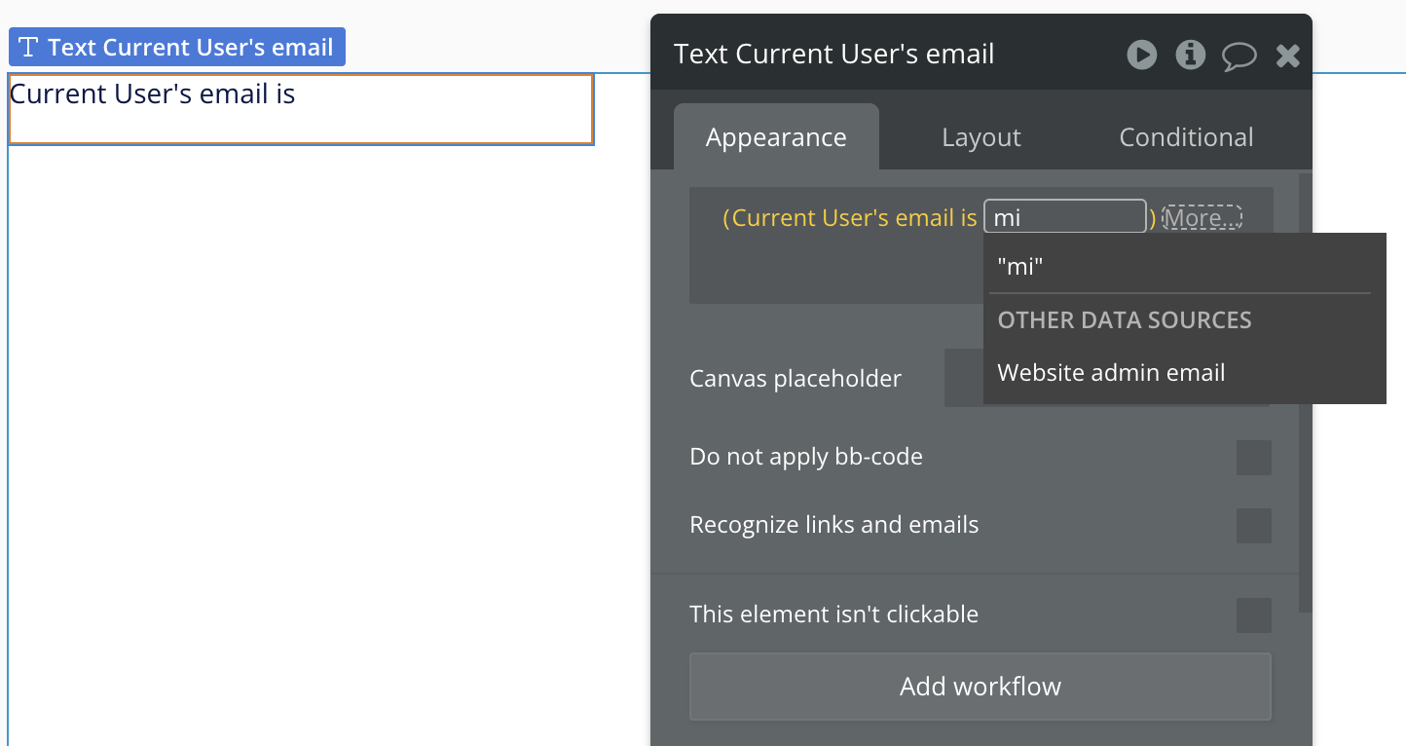Viewport: 1406px width, 746px height.
Task: Choose Website admin email data source
Action: click(1111, 373)
